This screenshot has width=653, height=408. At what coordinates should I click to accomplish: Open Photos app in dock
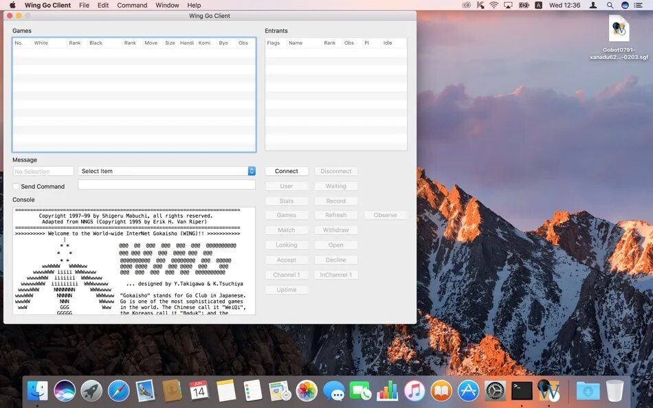click(x=307, y=392)
